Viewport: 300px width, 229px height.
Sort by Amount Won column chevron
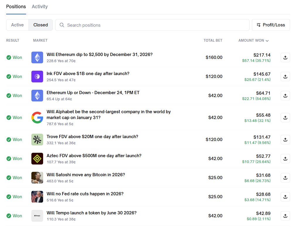point(267,40)
